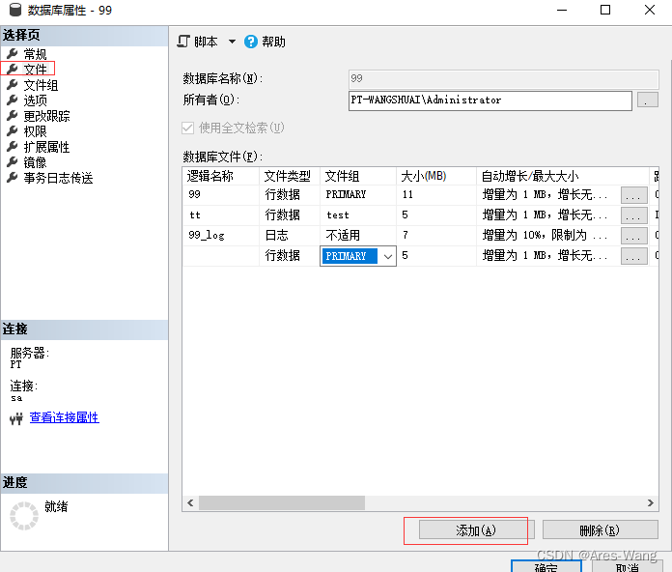The height and width of the screenshot is (572, 672).
Task: Click the size cell showing 11
Action: (x=436, y=194)
